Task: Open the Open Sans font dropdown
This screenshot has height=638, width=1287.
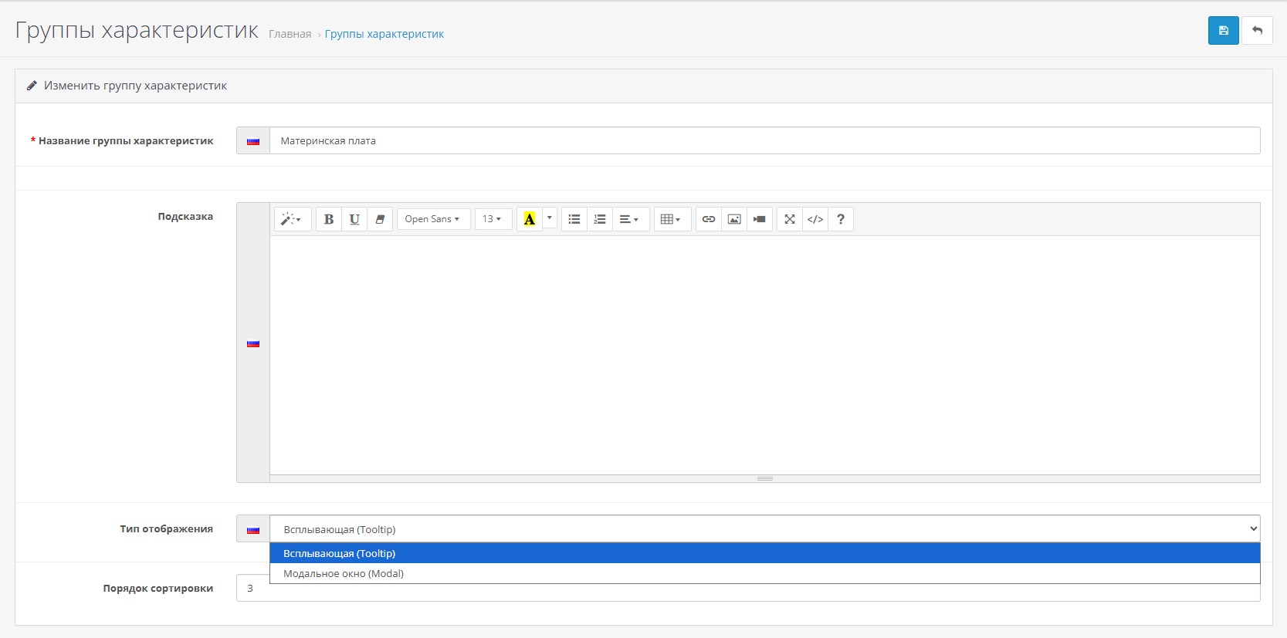Action: point(432,219)
